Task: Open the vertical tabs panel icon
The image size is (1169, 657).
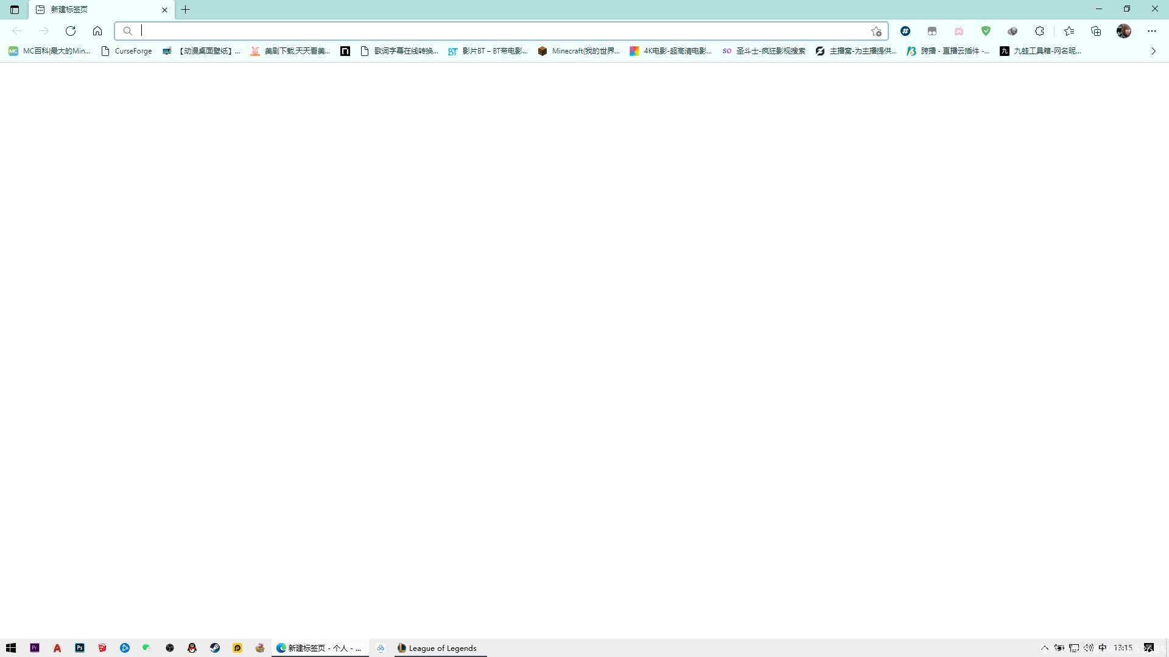Action: pos(15,10)
